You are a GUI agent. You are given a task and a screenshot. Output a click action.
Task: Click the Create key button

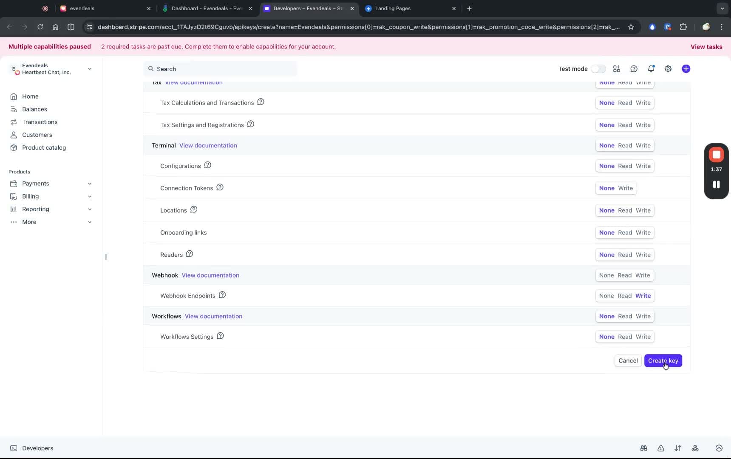point(664,360)
